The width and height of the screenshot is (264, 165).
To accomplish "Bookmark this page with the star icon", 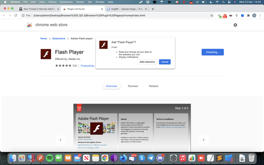I will click(212, 16).
